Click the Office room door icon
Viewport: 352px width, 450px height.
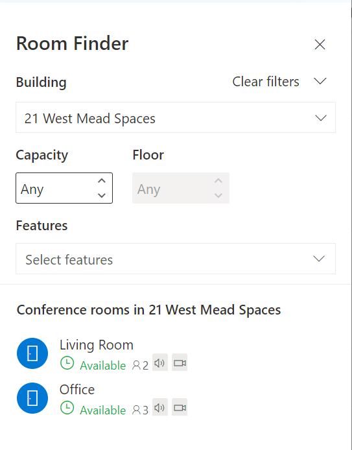pos(32,398)
